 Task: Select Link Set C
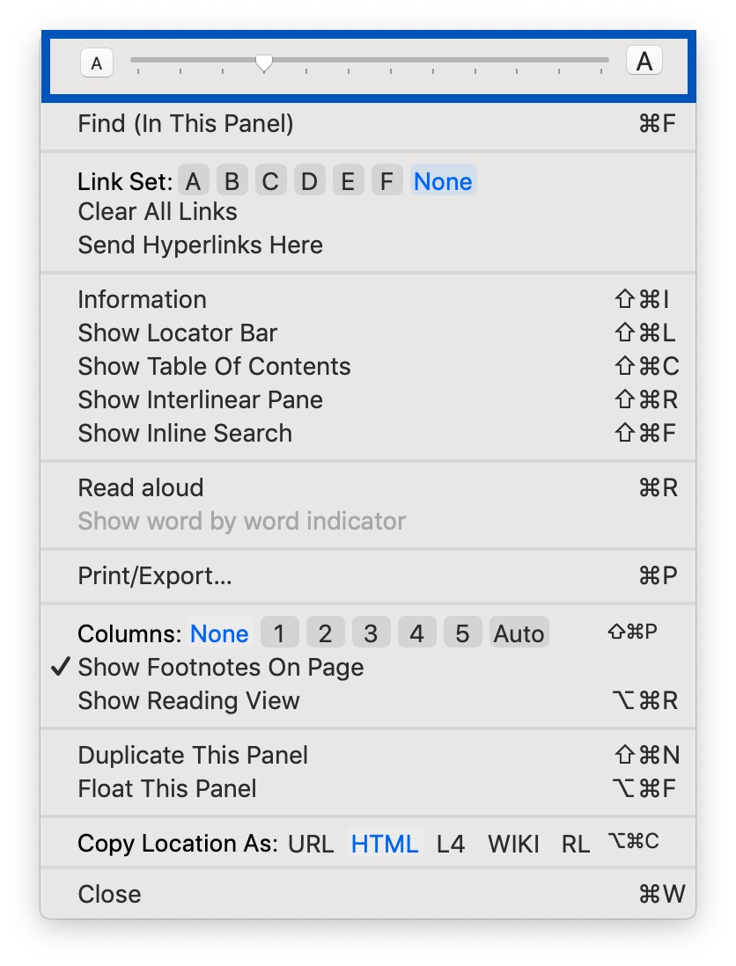pos(270,180)
